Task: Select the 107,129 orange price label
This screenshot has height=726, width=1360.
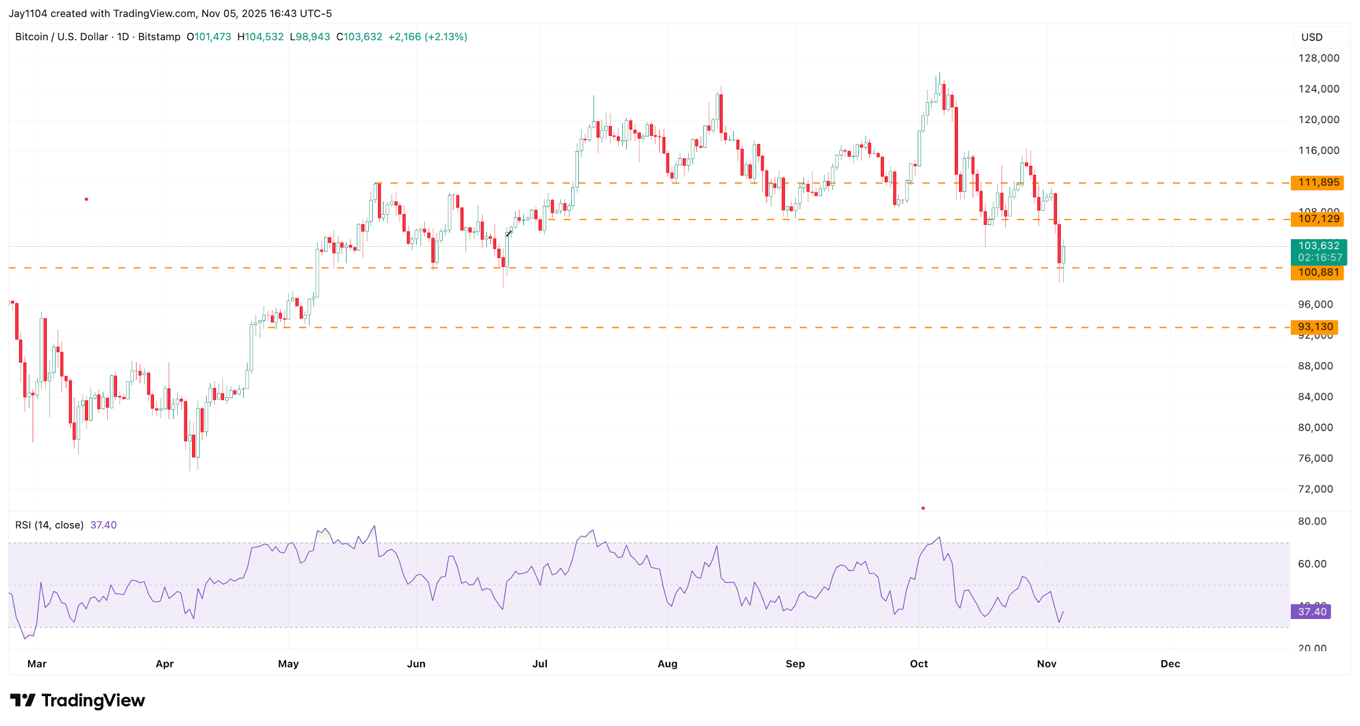Action: pos(1317,219)
